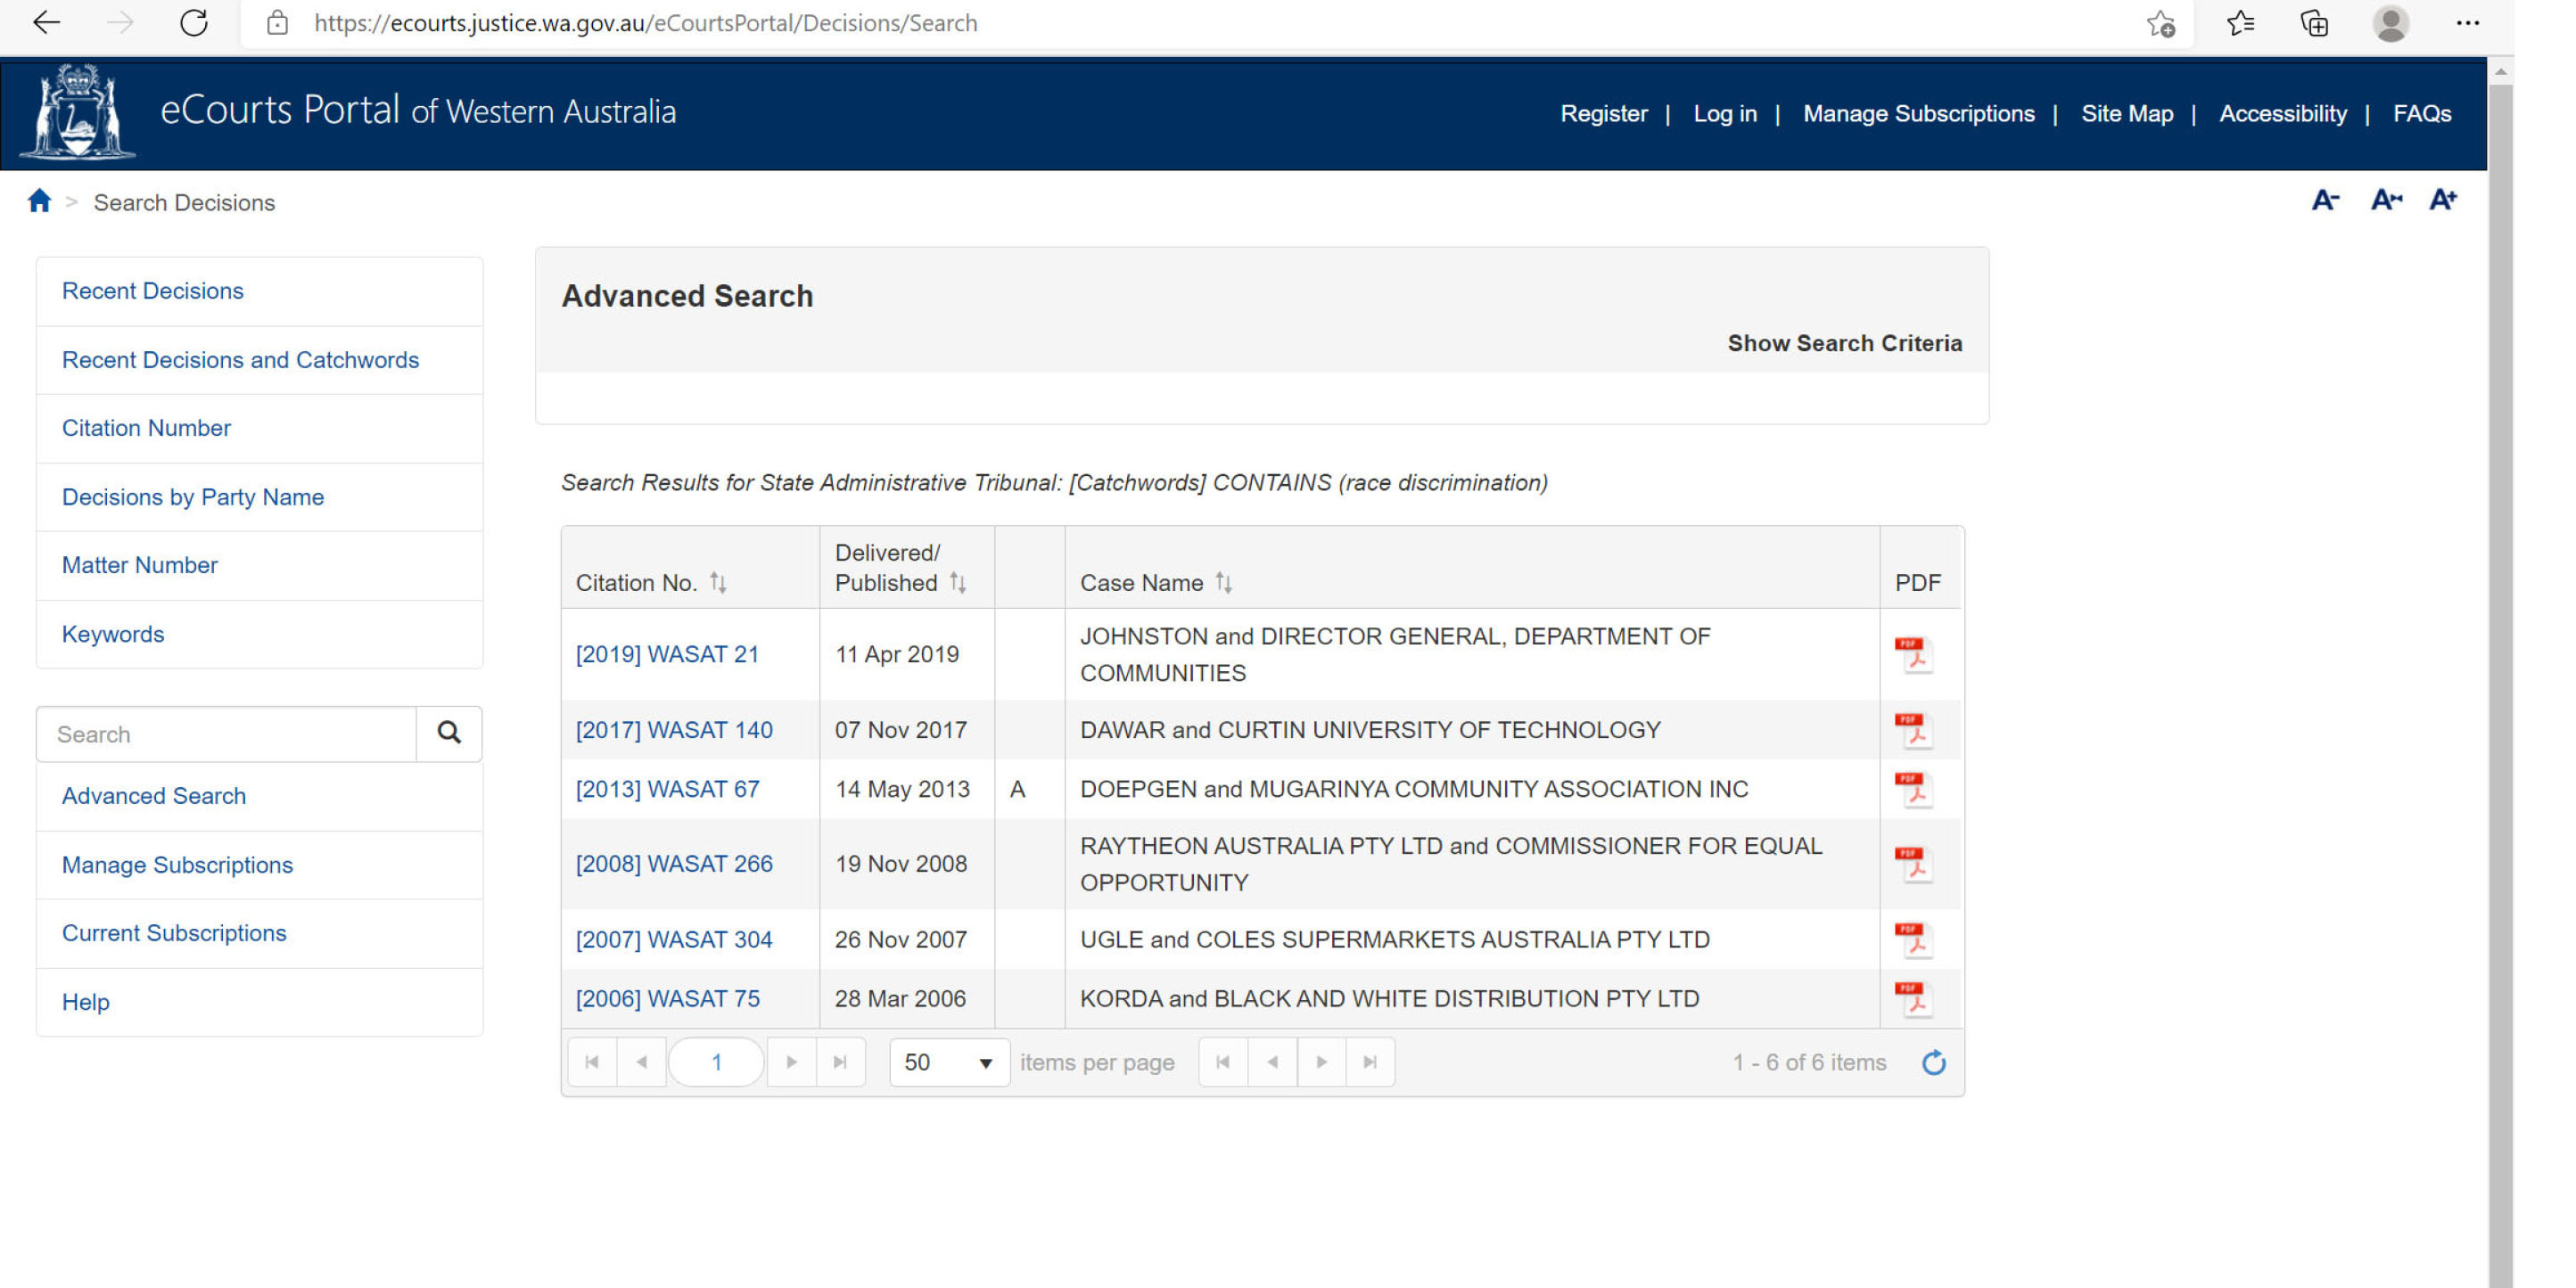The image size is (2576, 1288).
Task: Click the home breadcrumb icon
Action: [39, 202]
